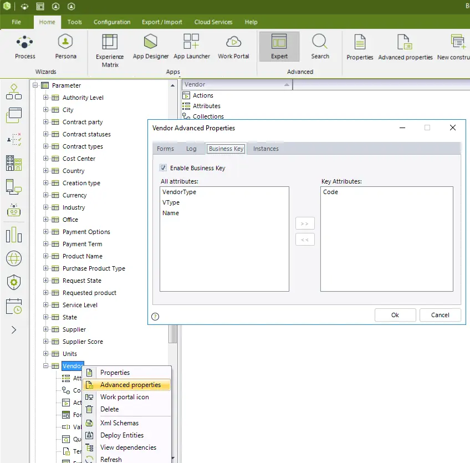The height and width of the screenshot is (463, 470).
Task: Expand the left sidebar with the chevron
Action: coord(14,330)
